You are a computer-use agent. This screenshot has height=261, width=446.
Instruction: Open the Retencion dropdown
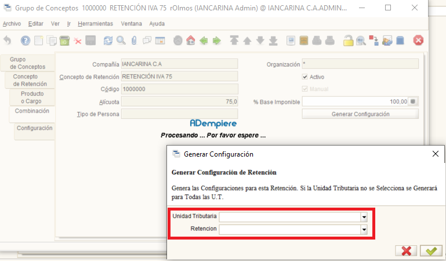(364, 230)
